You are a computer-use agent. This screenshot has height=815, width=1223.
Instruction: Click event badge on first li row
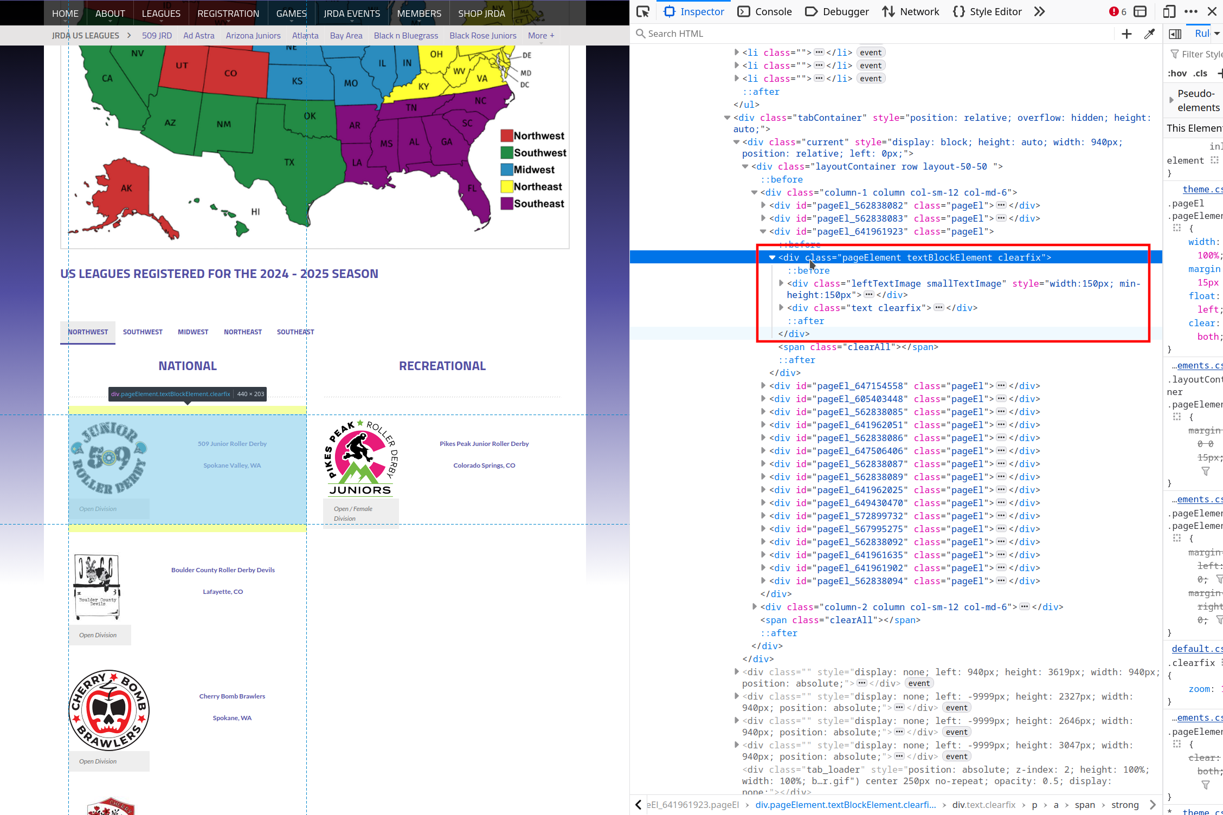(x=871, y=53)
